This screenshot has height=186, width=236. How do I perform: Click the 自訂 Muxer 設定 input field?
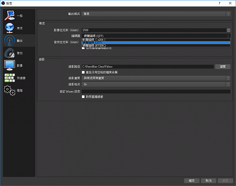pyautogui.click(x=156, y=91)
